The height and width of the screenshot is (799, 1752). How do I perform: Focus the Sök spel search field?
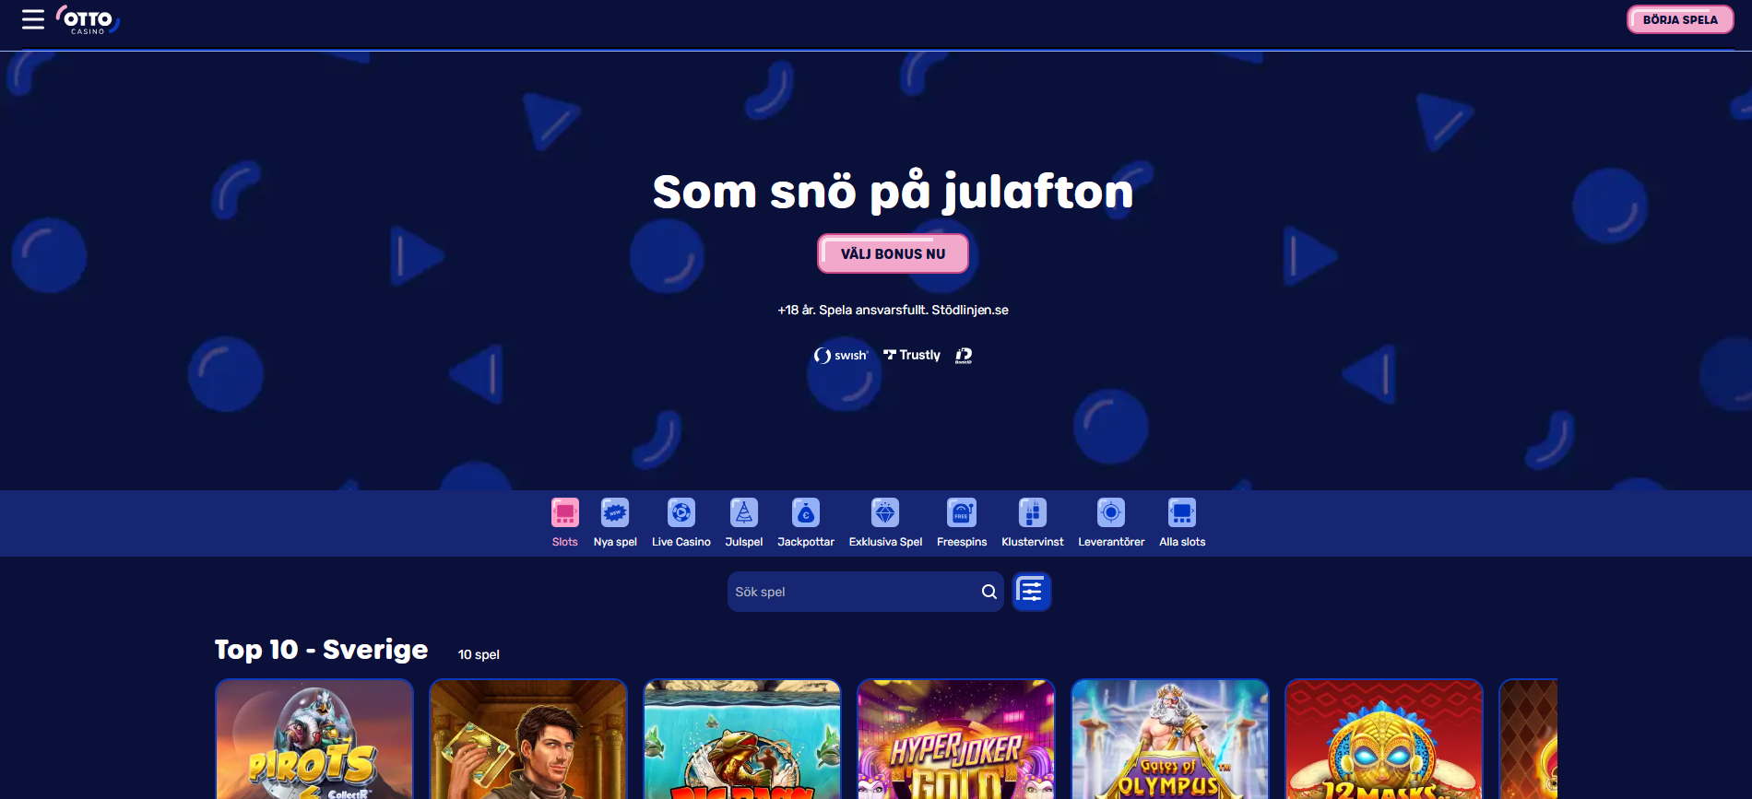pyautogui.click(x=865, y=592)
